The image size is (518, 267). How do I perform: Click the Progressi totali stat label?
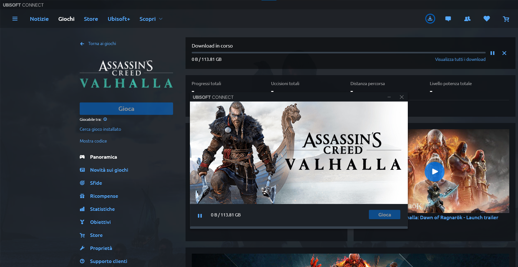[x=206, y=84]
